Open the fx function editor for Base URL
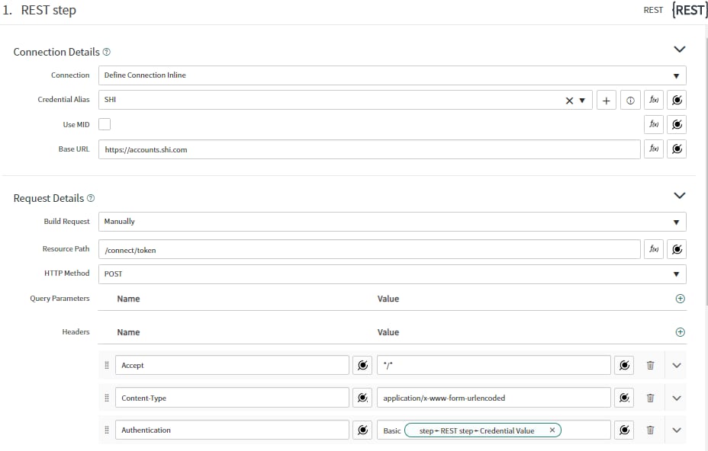The height and width of the screenshot is (451, 708). point(653,149)
